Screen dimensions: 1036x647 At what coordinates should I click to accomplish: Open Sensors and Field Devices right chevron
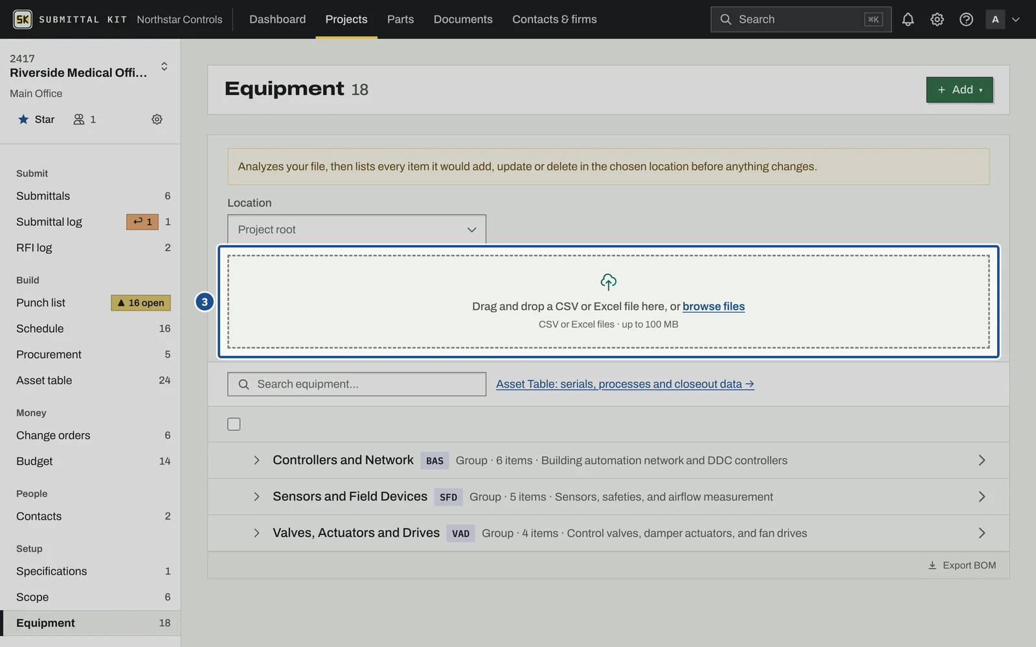click(x=982, y=497)
